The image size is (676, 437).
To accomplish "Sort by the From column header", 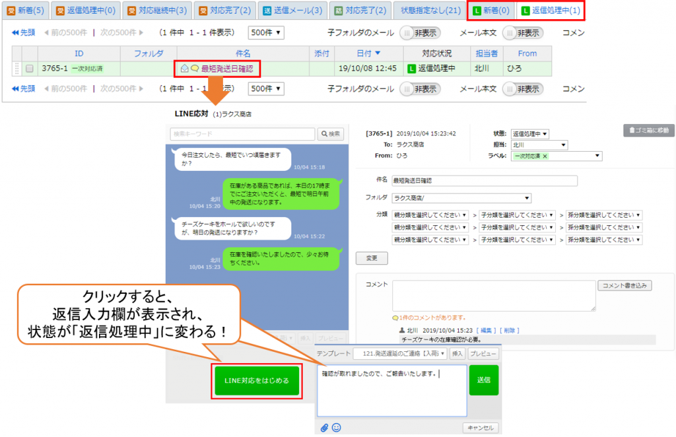I will point(527,53).
